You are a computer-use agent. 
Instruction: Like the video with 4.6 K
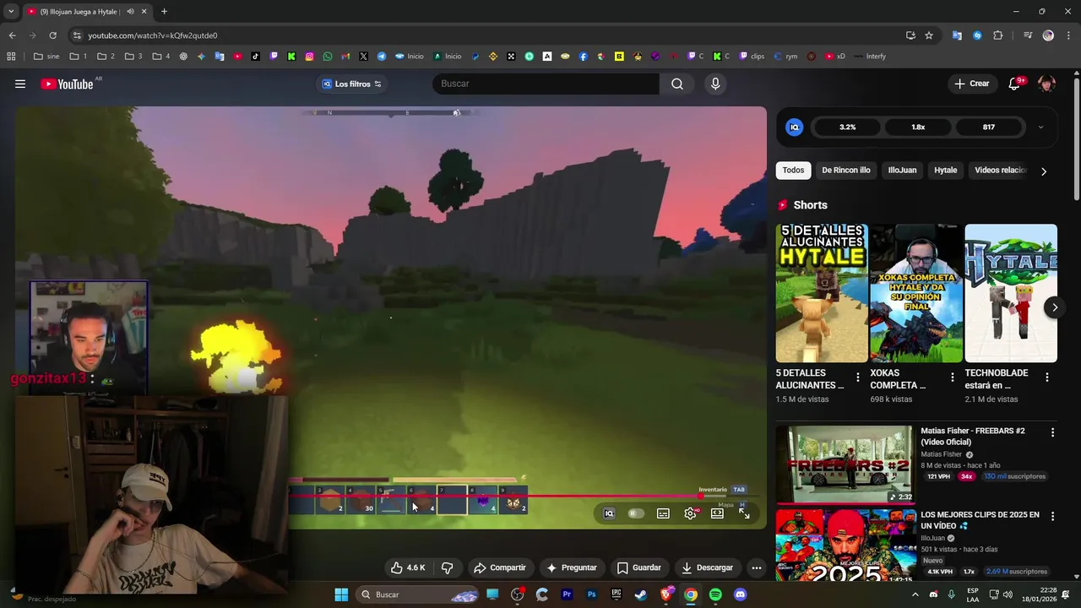tap(408, 567)
